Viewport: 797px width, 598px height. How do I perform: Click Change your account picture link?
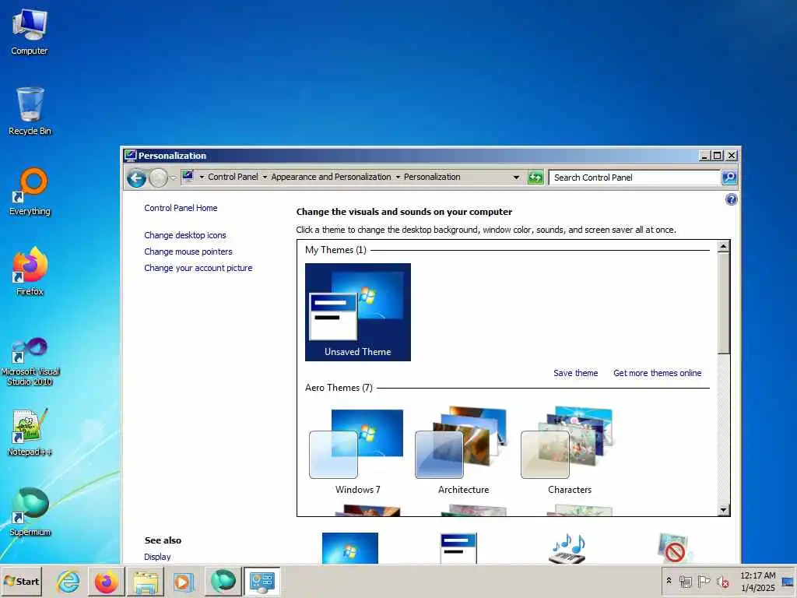(198, 268)
